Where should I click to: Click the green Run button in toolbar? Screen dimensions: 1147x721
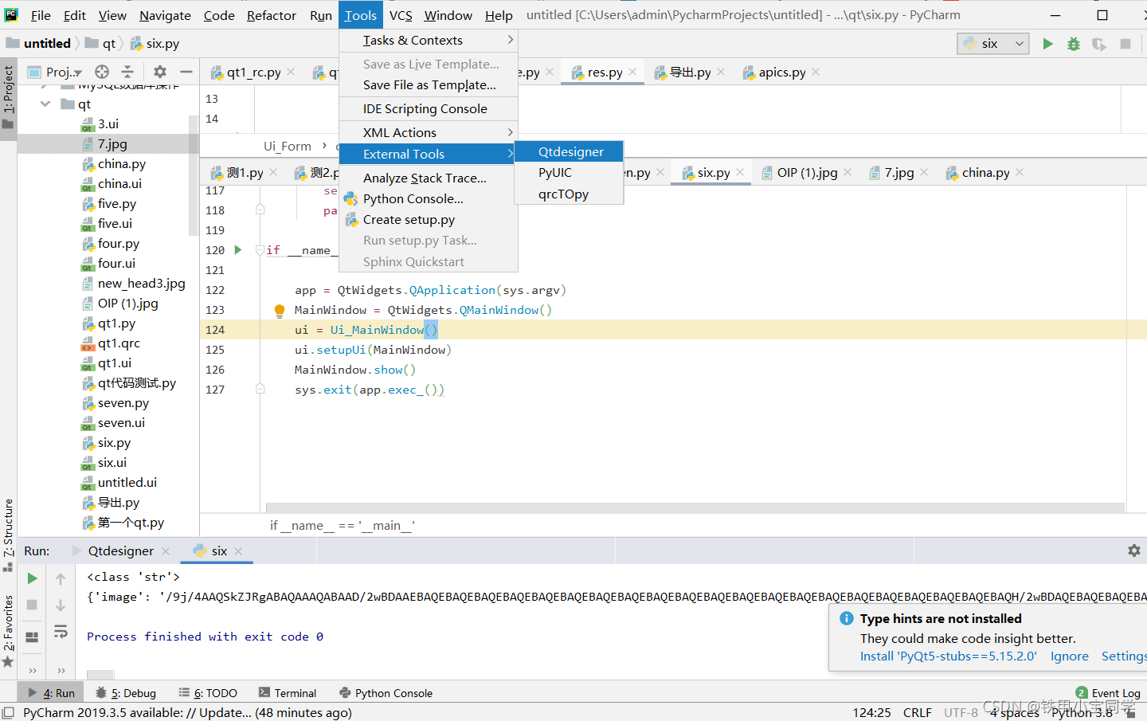(1047, 44)
